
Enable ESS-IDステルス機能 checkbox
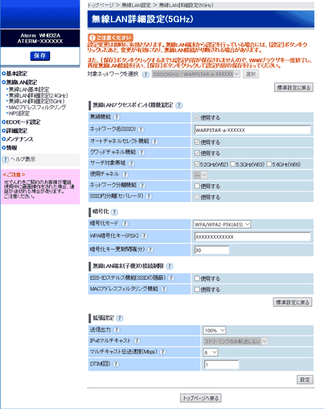click(197, 279)
